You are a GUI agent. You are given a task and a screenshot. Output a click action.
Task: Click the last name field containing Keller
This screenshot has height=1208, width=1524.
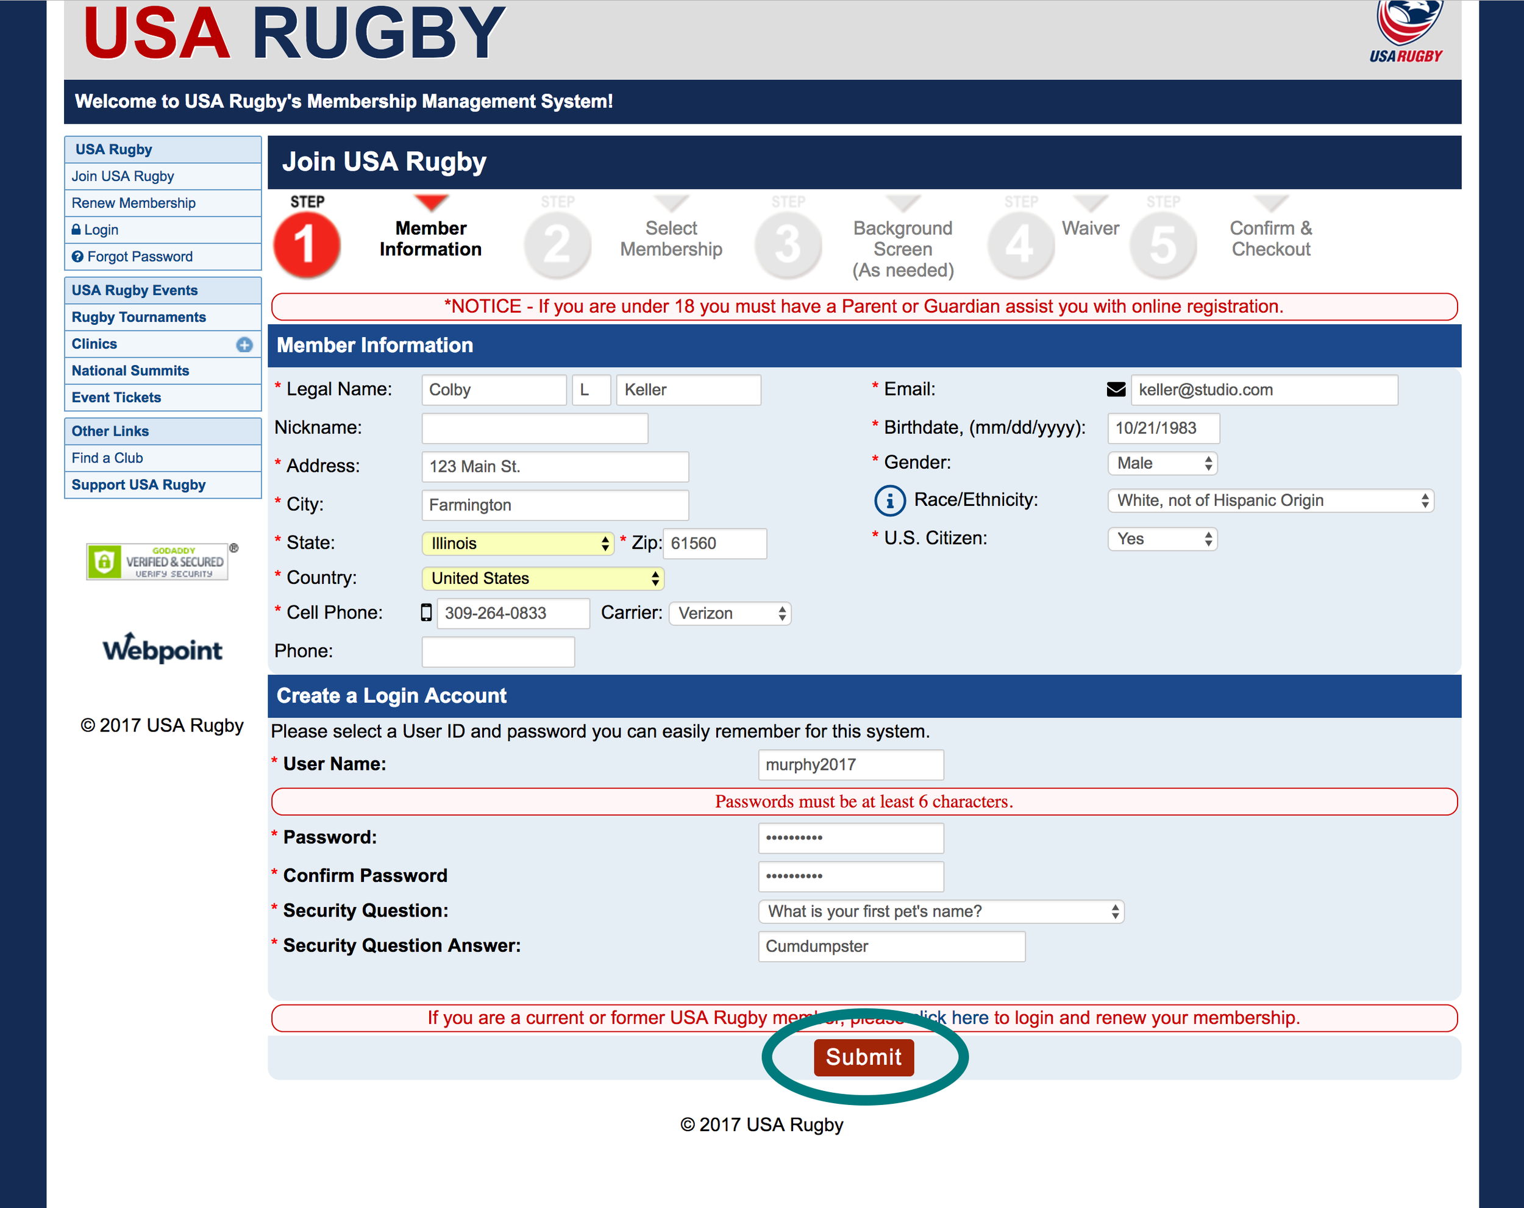click(688, 389)
